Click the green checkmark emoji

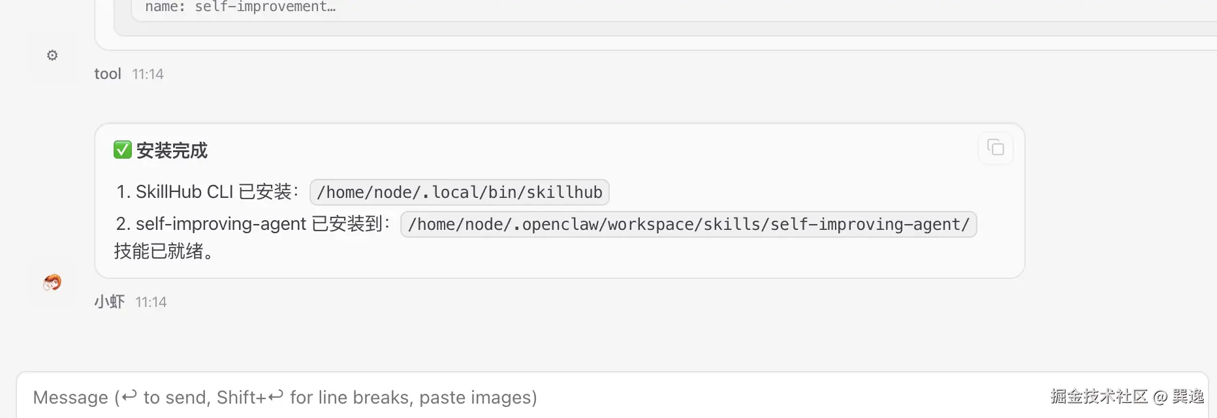click(x=122, y=150)
